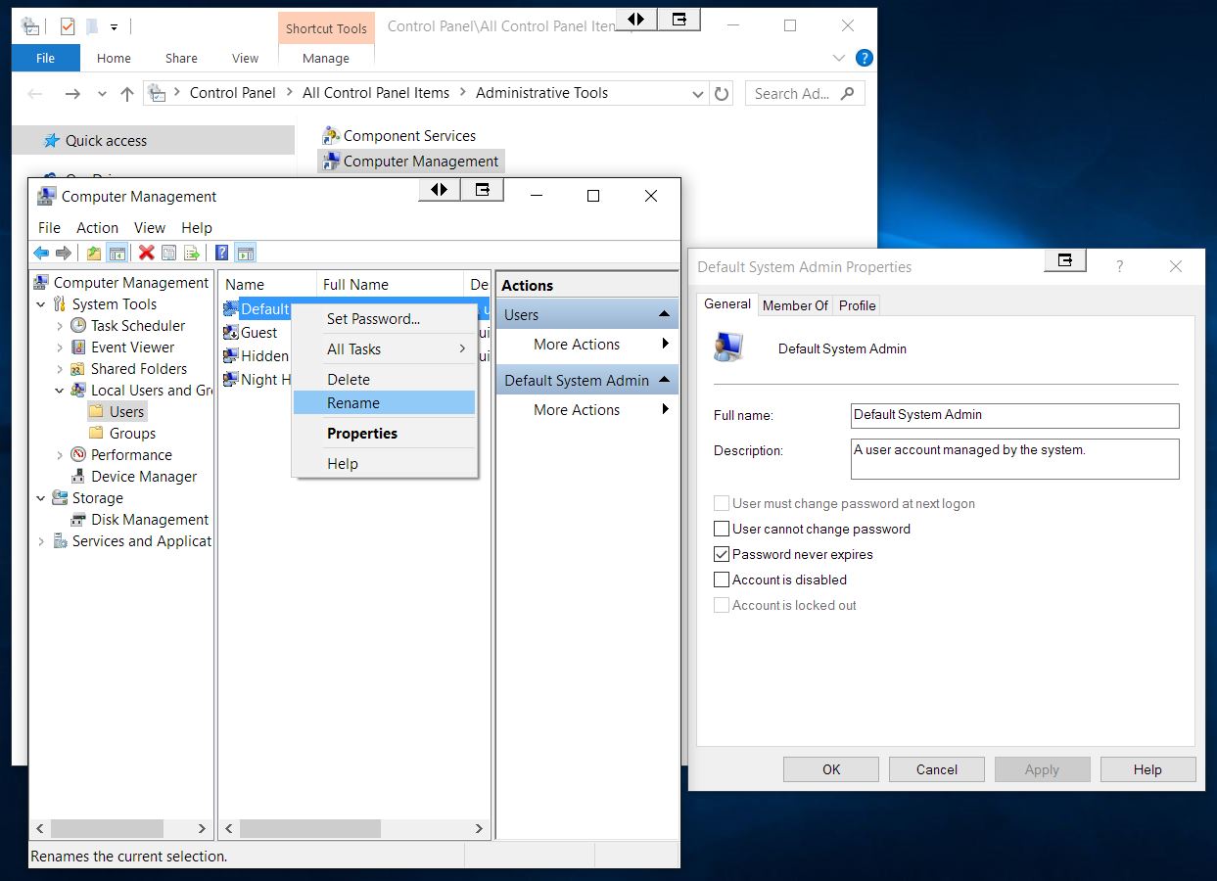Check Account is disabled checkbox
The height and width of the screenshot is (881, 1217).
(x=722, y=580)
